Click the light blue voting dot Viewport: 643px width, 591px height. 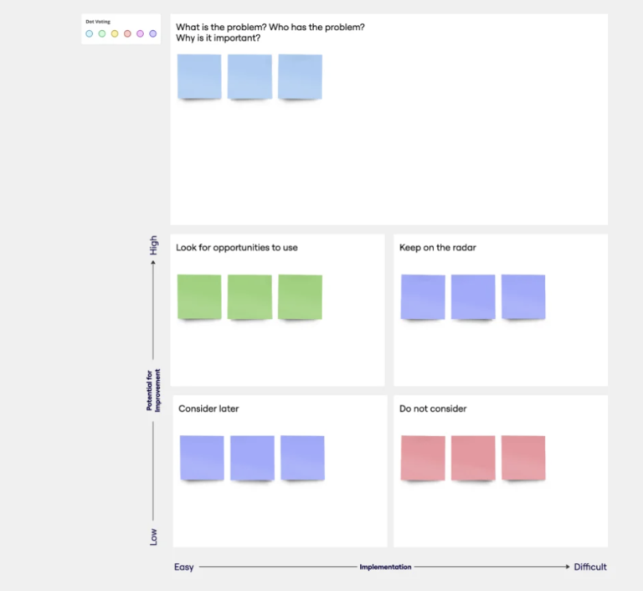(90, 33)
